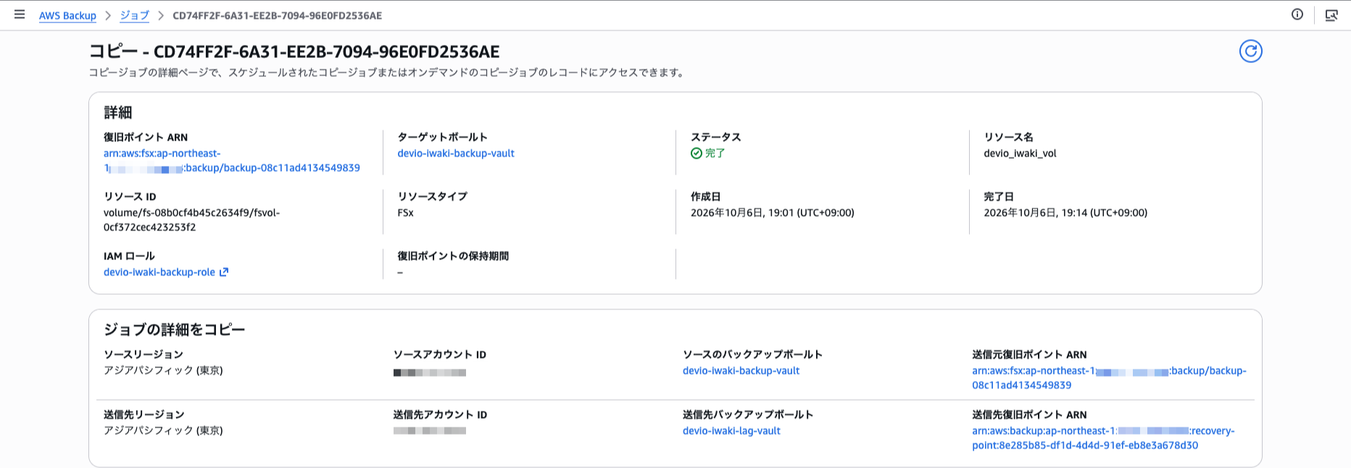Open the 送信先復旧ポイント ARN link
Image resolution: width=1351 pixels, height=468 pixels.
pyautogui.click(x=1103, y=438)
